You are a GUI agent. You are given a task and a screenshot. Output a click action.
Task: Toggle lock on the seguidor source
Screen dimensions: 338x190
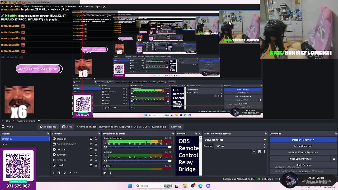(96, 139)
